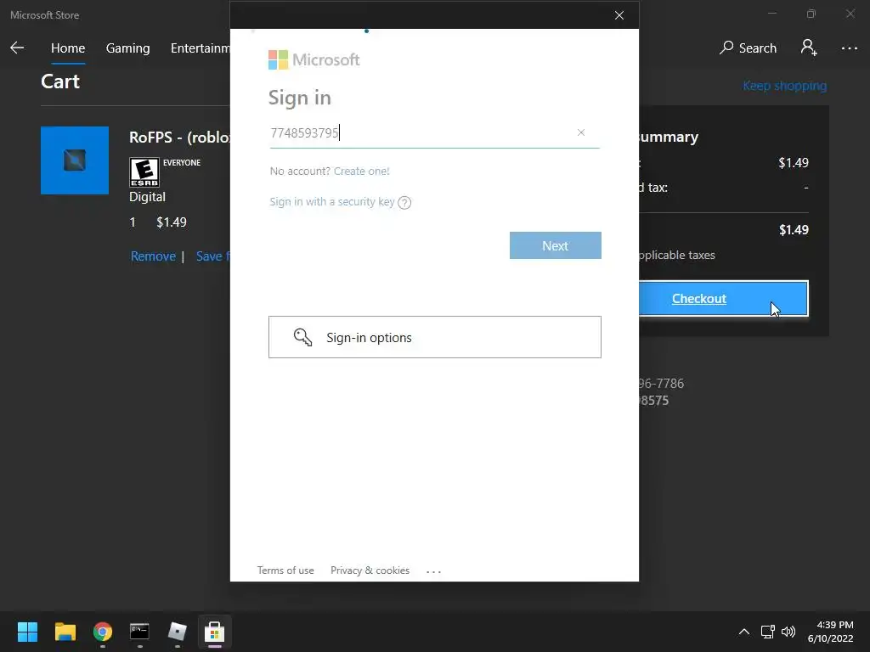
Task: Open the Entertainment tab
Action: tap(201, 48)
